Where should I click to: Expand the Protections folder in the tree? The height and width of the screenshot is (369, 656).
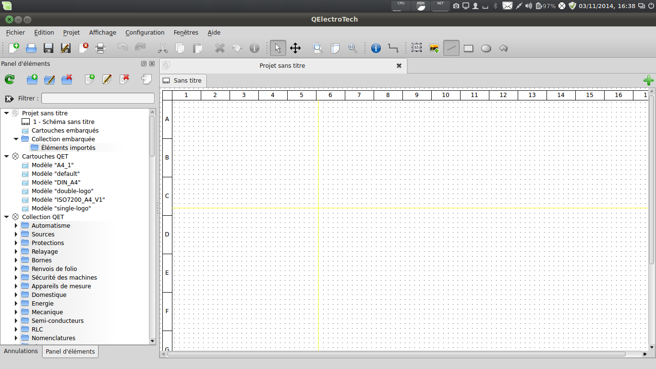pyautogui.click(x=16, y=243)
